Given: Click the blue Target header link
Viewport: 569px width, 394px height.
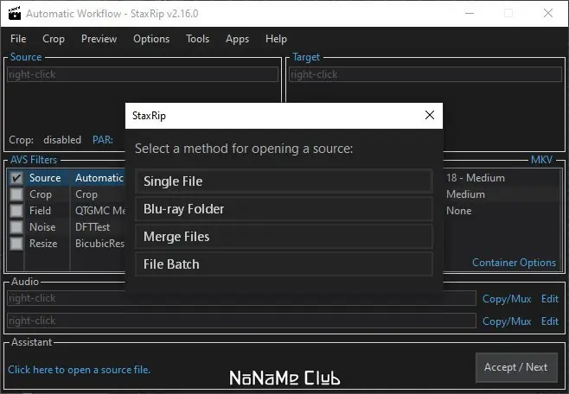Looking at the screenshot, I should 306,57.
